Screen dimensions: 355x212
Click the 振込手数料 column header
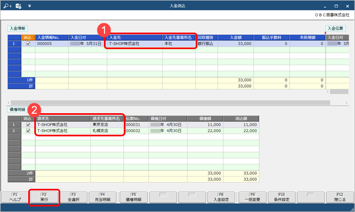point(272,38)
